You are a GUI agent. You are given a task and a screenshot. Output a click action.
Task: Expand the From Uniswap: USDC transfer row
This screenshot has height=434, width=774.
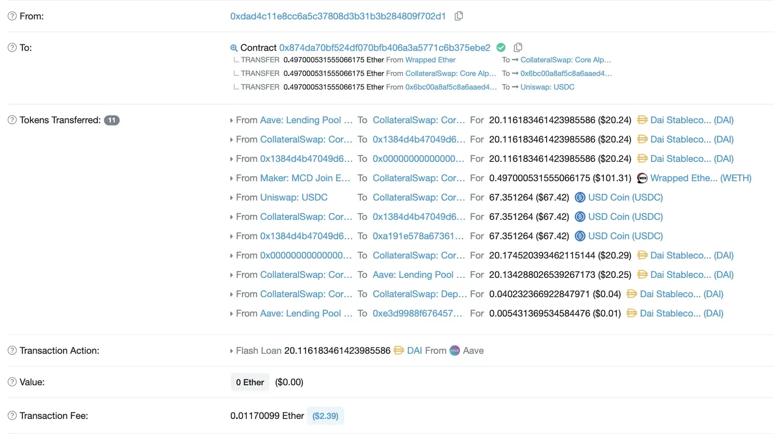pyautogui.click(x=231, y=198)
